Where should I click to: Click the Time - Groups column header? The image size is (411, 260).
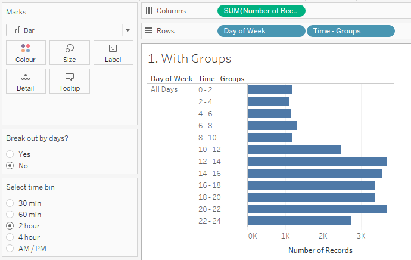(x=221, y=79)
